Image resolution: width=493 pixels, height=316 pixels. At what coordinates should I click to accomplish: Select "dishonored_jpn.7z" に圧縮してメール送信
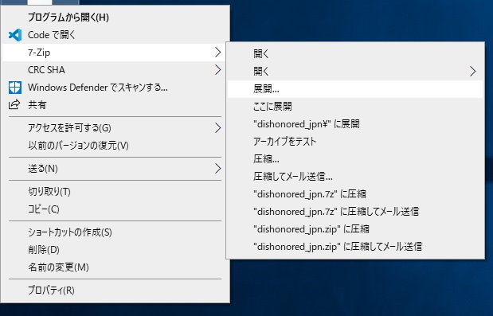click(355, 212)
